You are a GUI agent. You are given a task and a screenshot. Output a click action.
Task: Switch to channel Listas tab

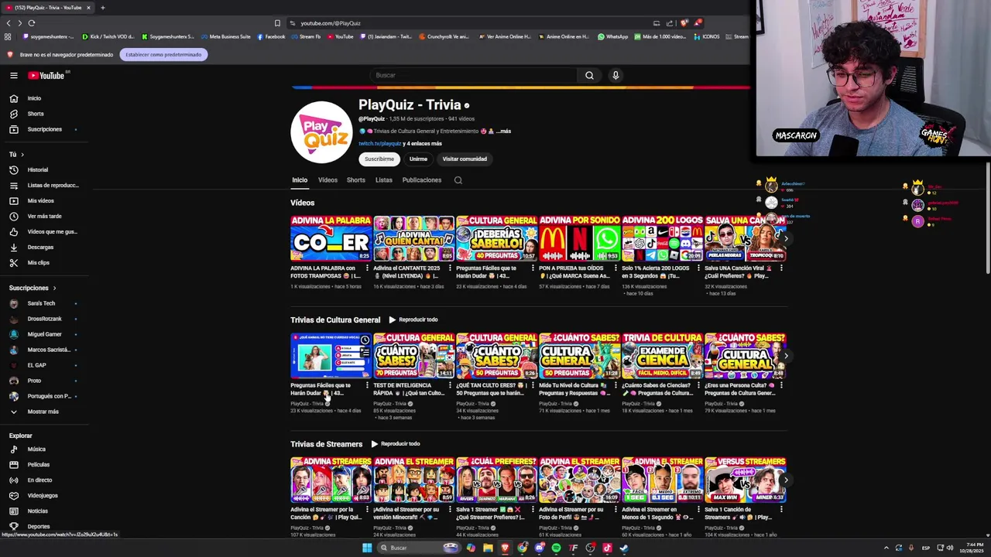pos(384,180)
